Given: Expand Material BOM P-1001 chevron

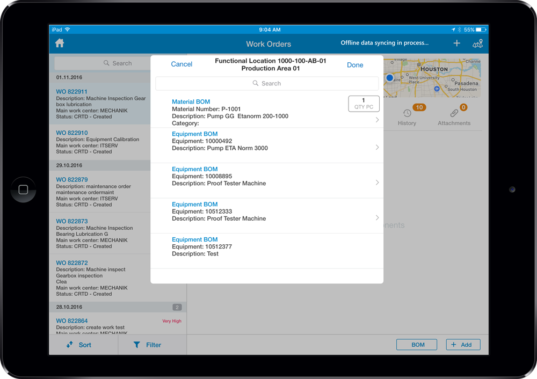Looking at the screenshot, I should point(377,120).
